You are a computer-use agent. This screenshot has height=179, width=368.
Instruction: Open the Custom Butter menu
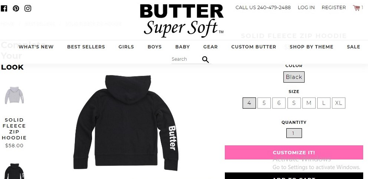pos(254,47)
